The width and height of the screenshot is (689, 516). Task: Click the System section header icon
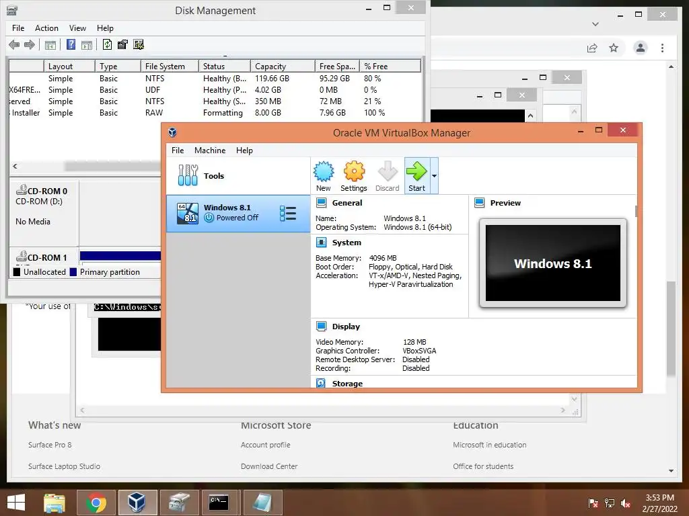point(322,243)
